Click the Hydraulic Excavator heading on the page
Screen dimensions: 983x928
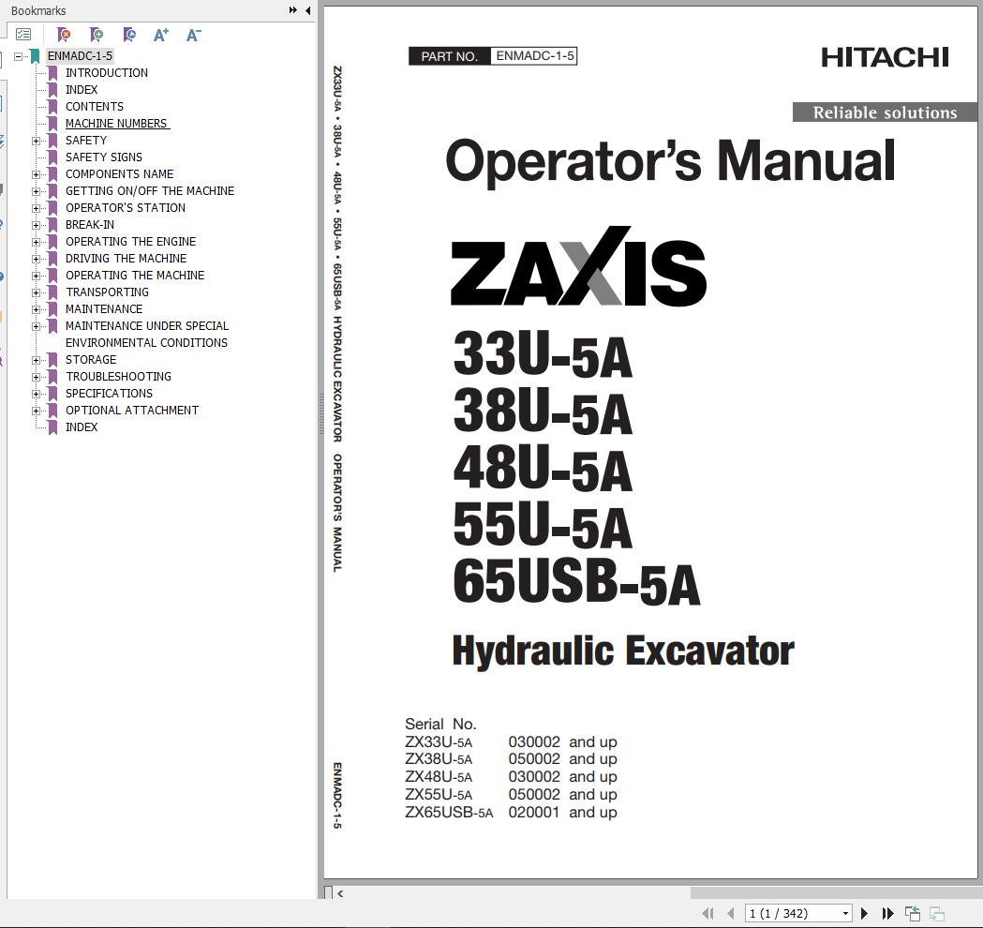(623, 651)
